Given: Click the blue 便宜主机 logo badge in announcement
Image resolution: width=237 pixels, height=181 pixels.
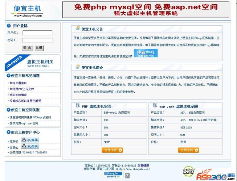Looking at the screenshot, I should [x=146, y=54].
